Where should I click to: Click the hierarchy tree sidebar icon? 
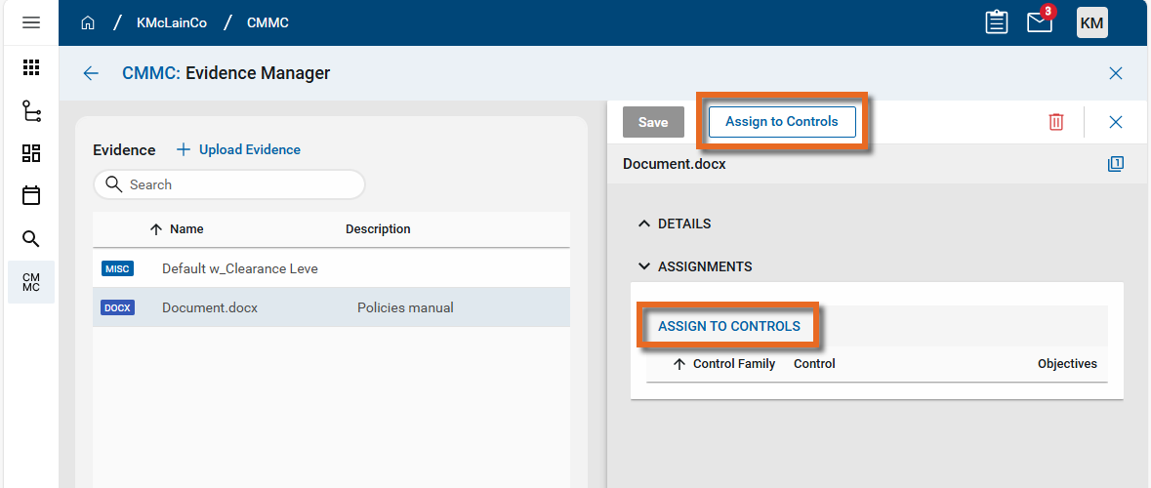pos(31,111)
